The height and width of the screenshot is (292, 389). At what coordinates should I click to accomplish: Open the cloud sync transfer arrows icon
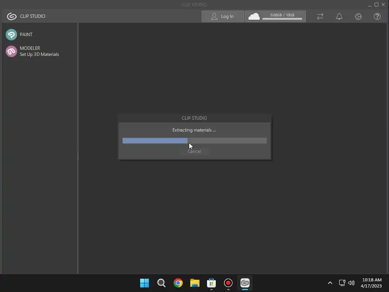point(320,16)
